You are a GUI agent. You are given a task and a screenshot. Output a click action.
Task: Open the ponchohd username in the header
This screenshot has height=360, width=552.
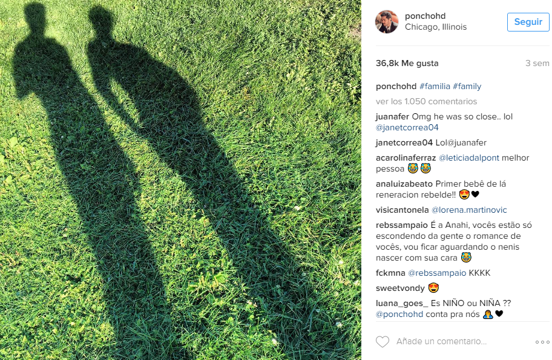(425, 16)
